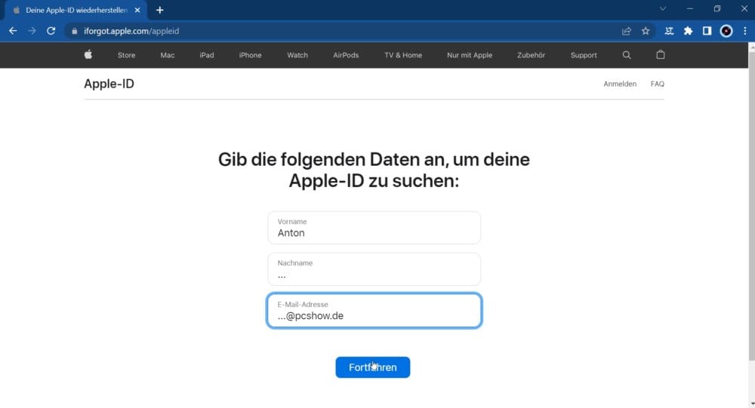Expand the tab search chevron
755x408 pixels.
663,9
